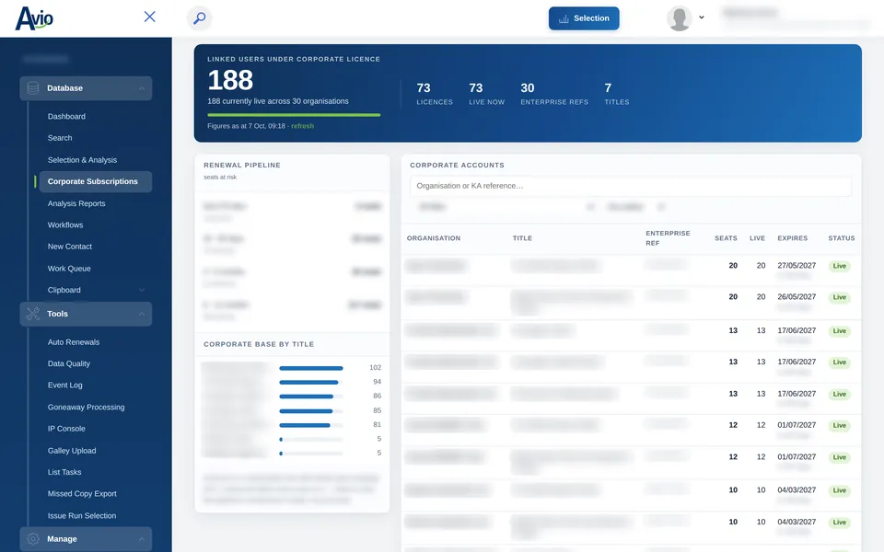Open Event Log

coord(64,385)
